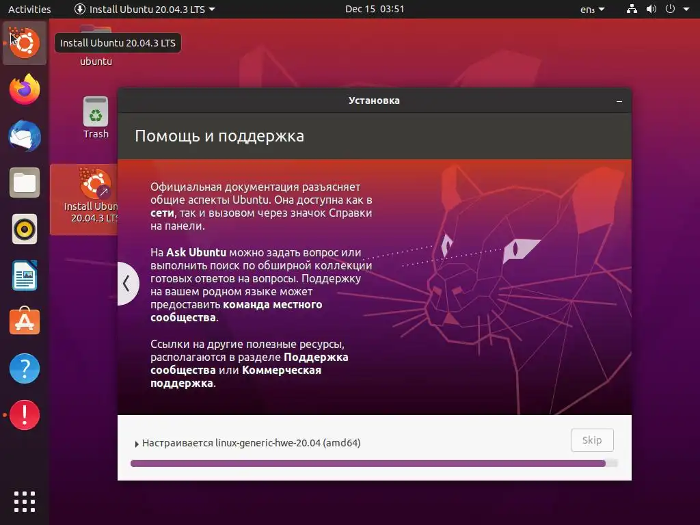Open Install Ubuntu 20.04.3 LTS app menu

click(145, 9)
